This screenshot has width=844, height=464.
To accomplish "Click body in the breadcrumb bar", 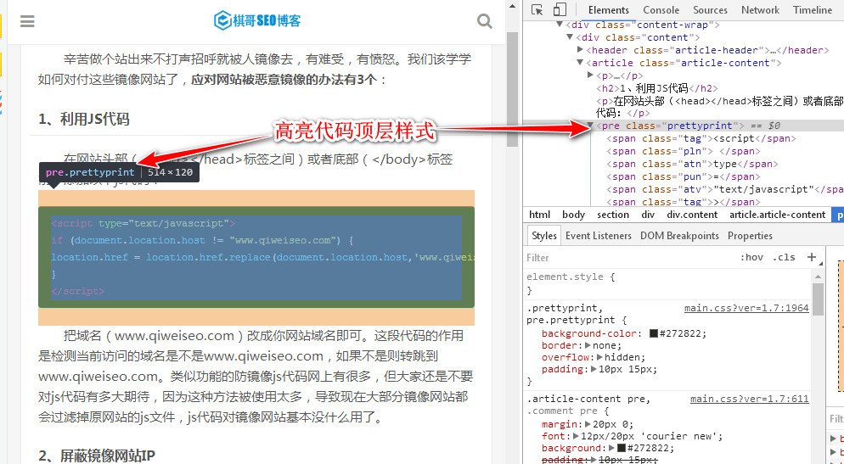I will click(x=573, y=215).
